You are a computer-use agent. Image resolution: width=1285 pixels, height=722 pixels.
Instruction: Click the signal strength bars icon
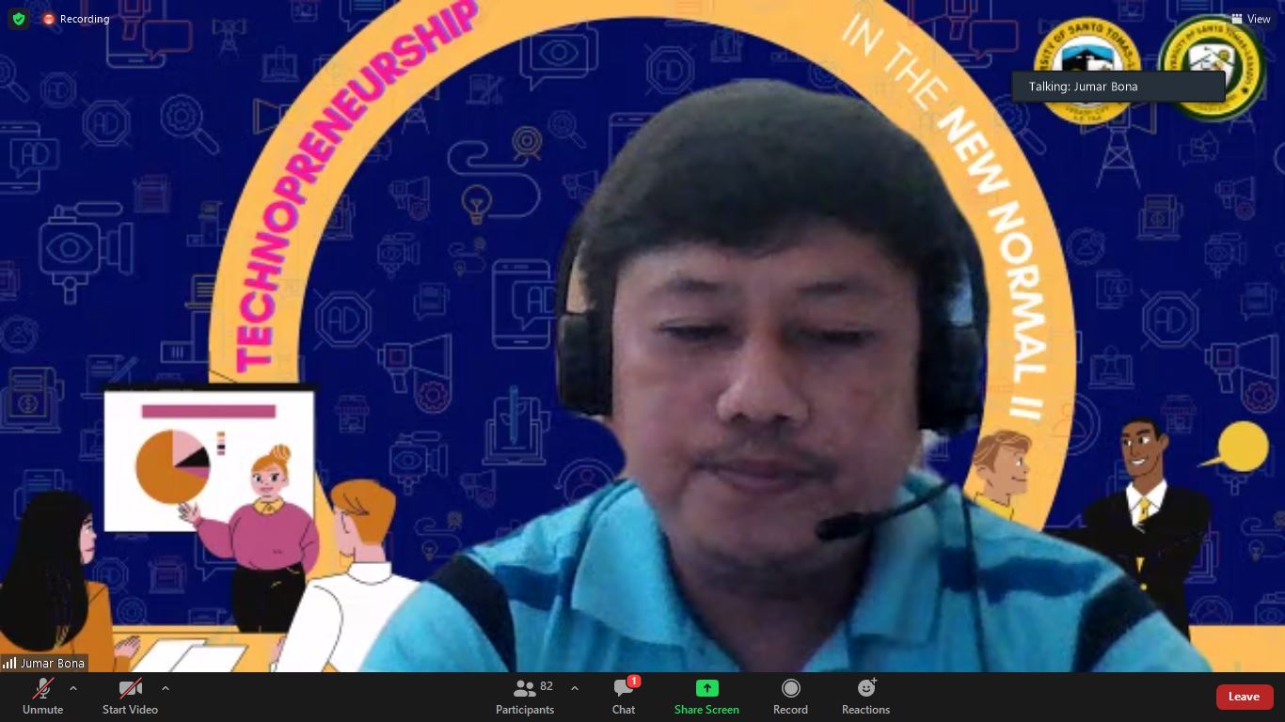click(9, 663)
